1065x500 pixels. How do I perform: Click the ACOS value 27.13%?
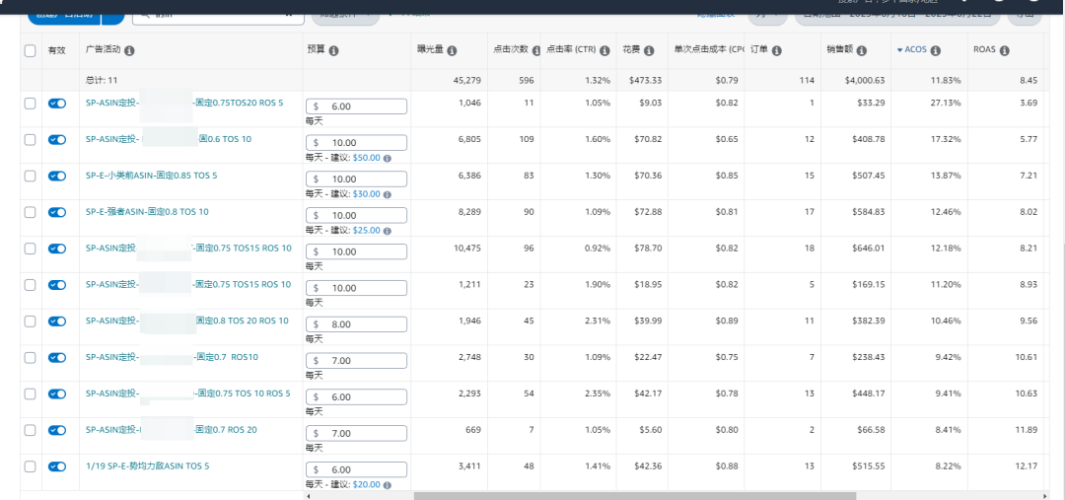pyautogui.click(x=946, y=104)
